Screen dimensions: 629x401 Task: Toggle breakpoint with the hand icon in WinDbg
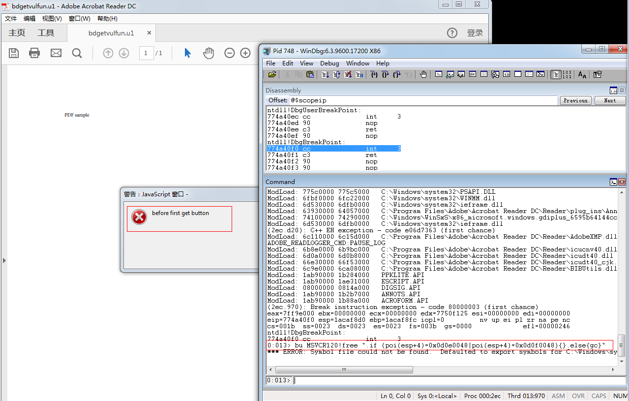pos(423,74)
